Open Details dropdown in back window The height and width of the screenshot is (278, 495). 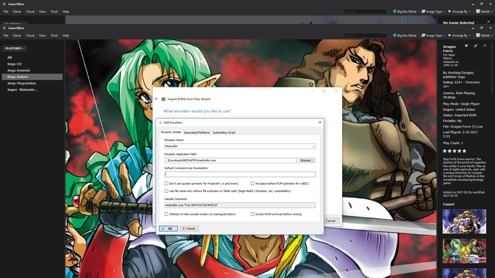click(484, 12)
